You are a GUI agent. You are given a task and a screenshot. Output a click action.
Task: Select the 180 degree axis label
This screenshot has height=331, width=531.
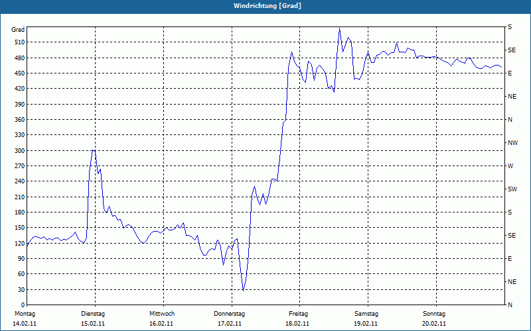coord(18,213)
